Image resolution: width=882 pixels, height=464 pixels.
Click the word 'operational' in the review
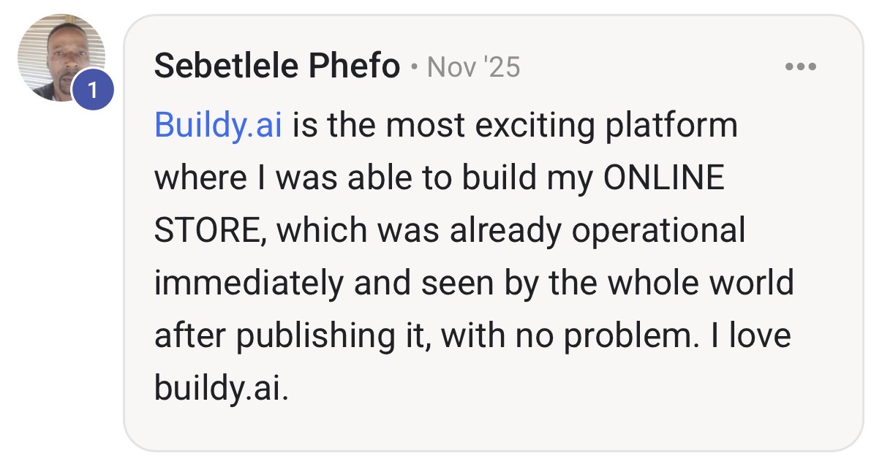tap(659, 231)
